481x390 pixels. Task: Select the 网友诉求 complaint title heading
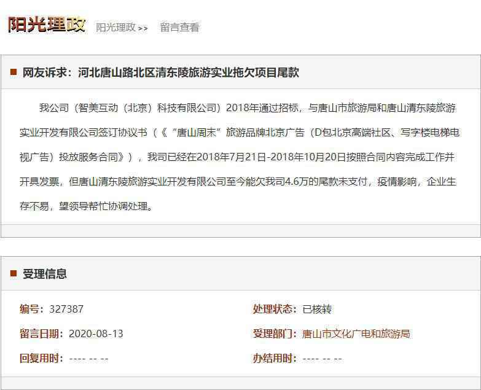(160, 72)
